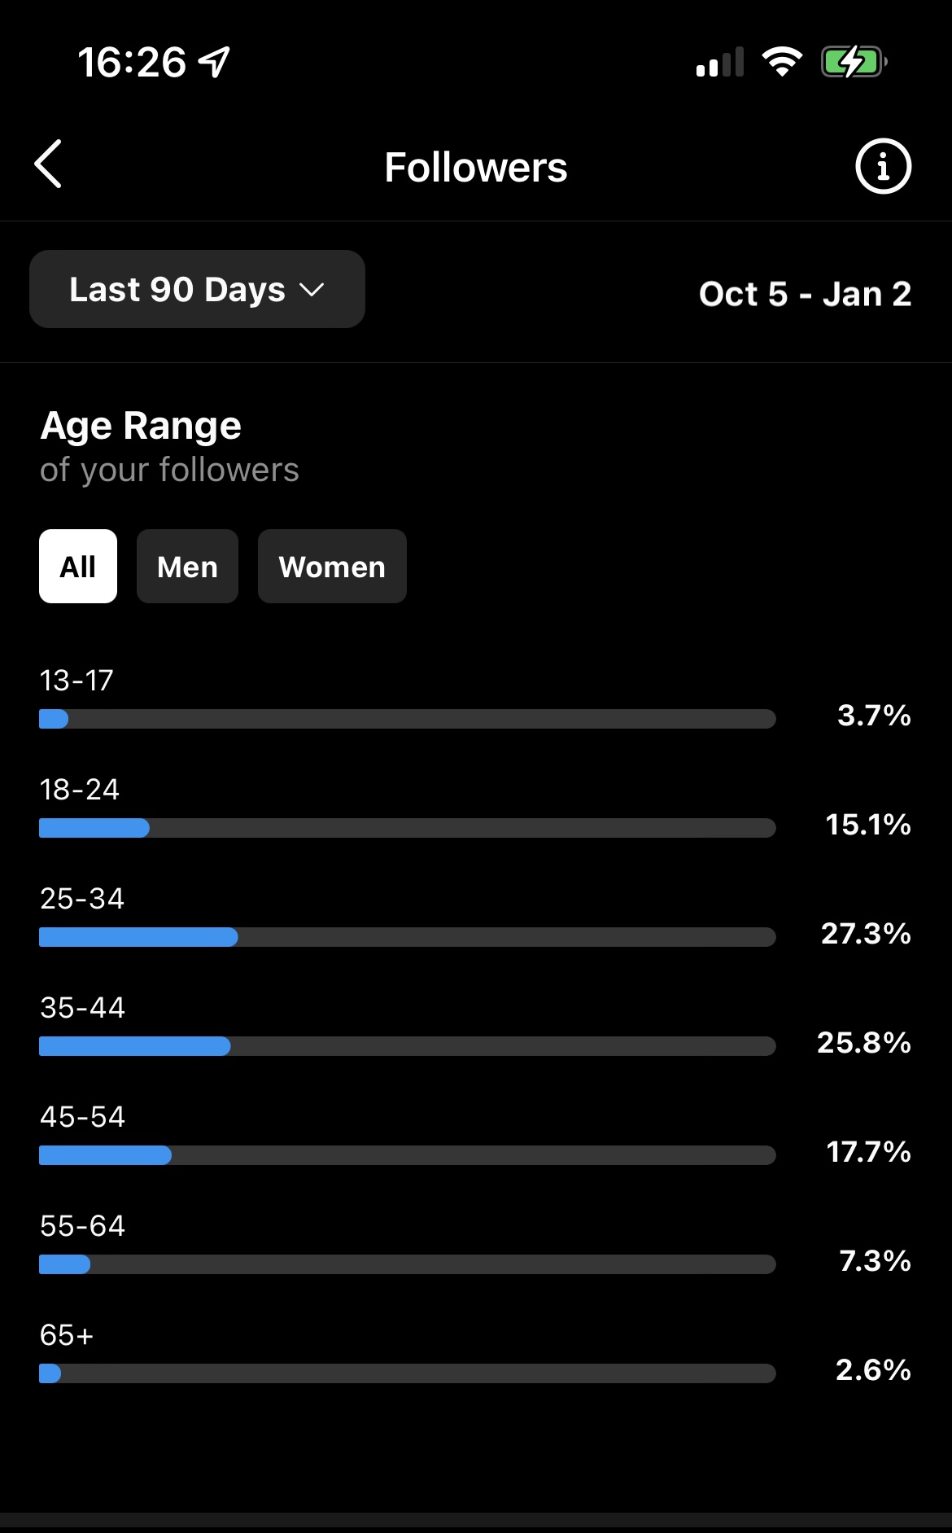Image resolution: width=952 pixels, height=1533 pixels.
Task: Tap the 16:26 clock in status bar
Action: pos(132,63)
